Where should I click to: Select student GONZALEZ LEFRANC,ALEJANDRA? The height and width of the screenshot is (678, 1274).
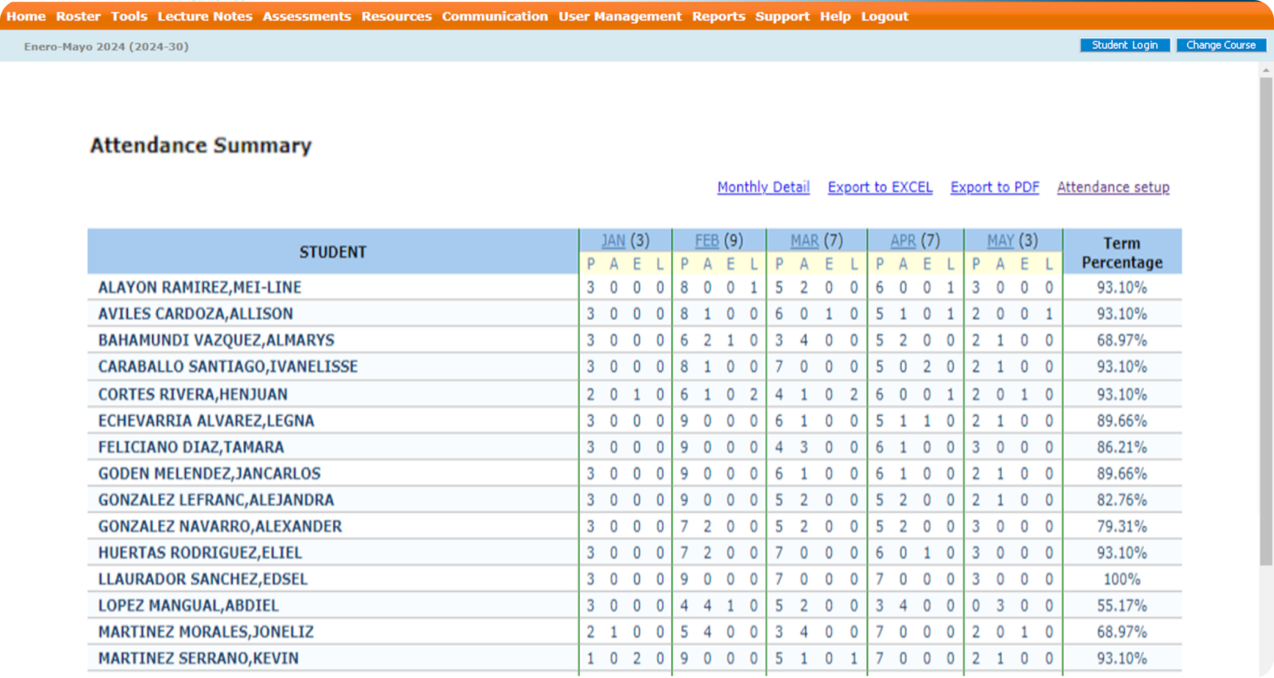point(216,499)
